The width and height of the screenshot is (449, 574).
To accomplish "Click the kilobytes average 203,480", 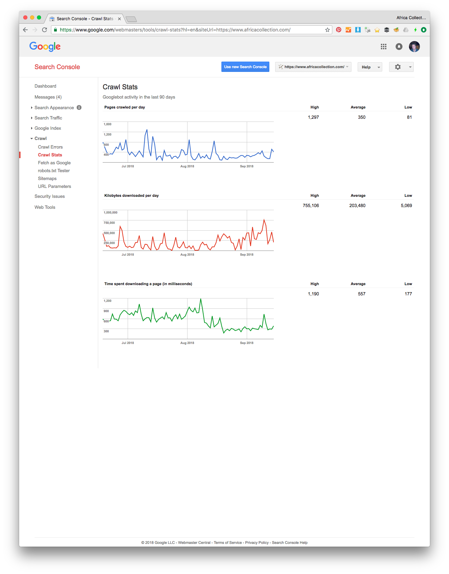I will coord(357,205).
